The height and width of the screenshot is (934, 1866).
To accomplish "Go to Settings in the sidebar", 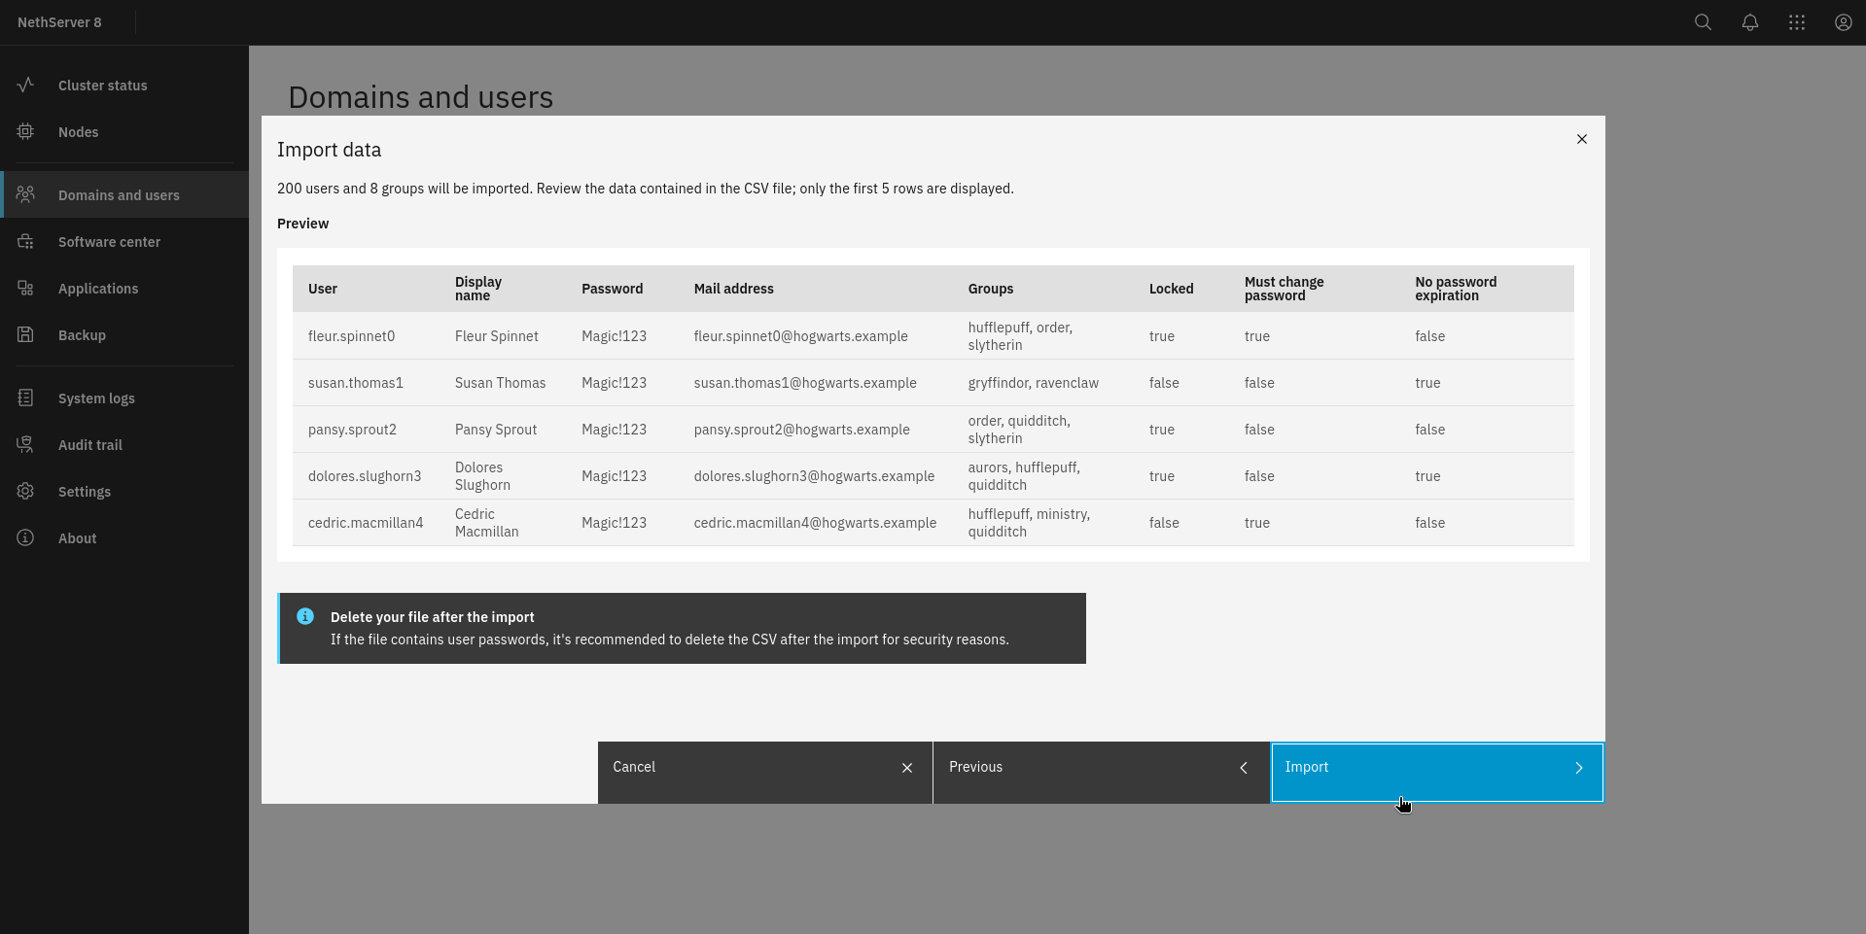I will click(x=85, y=492).
